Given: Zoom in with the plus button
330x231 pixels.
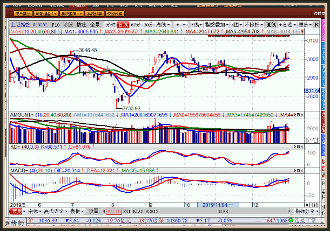Looking at the screenshot, I should point(178,25).
